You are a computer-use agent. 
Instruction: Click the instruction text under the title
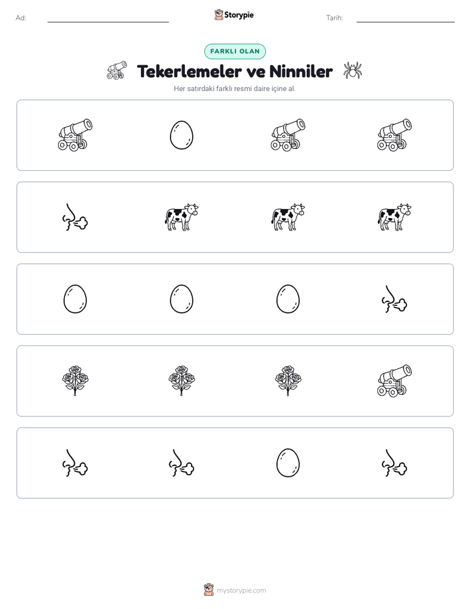[x=234, y=88]
